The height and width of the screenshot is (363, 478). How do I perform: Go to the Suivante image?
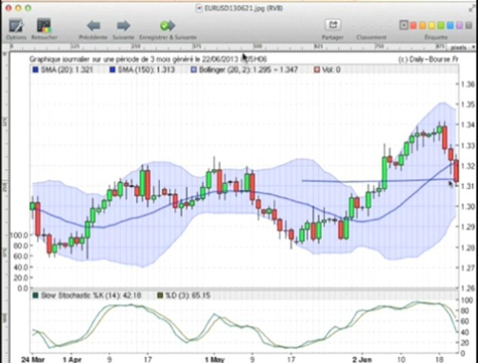tap(124, 29)
